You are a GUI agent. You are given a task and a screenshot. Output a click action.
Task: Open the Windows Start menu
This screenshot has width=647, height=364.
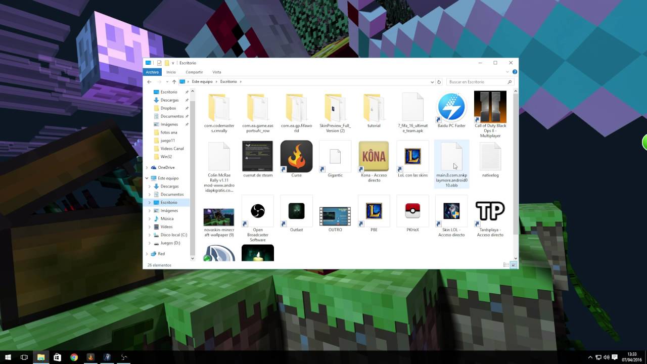pyautogui.click(x=8, y=357)
